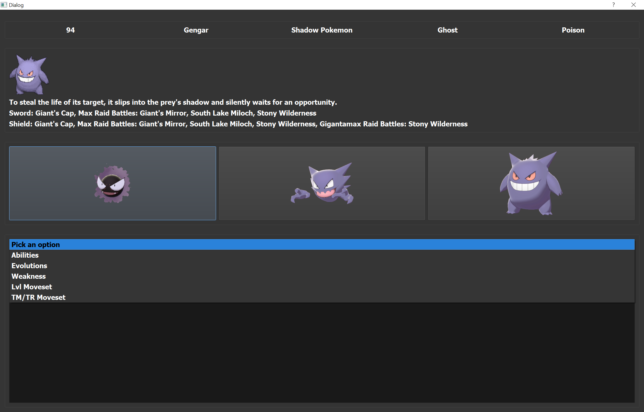Click the Sword location text line

[x=162, y=113]
